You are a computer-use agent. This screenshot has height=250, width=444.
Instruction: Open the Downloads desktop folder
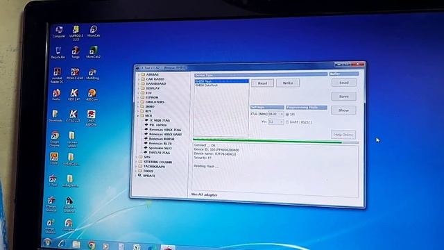(x=55, y=116)
